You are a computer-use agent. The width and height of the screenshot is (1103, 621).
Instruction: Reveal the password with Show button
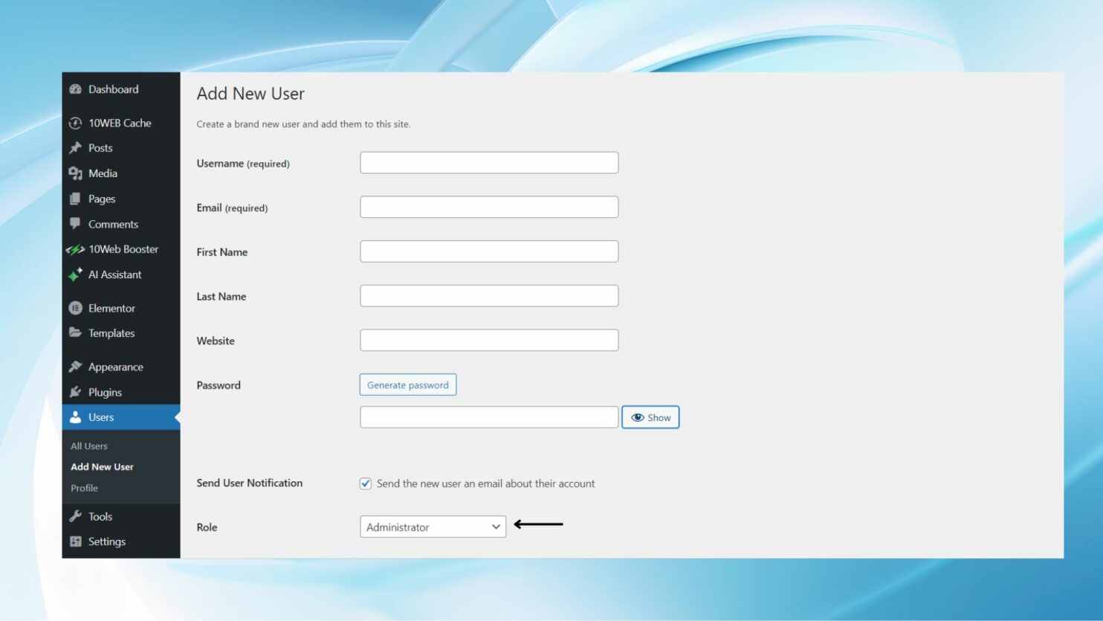(x=650, y=417)
